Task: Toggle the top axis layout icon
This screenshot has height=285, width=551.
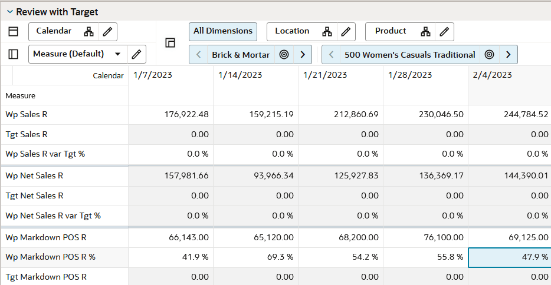Action: coord(13,32)
